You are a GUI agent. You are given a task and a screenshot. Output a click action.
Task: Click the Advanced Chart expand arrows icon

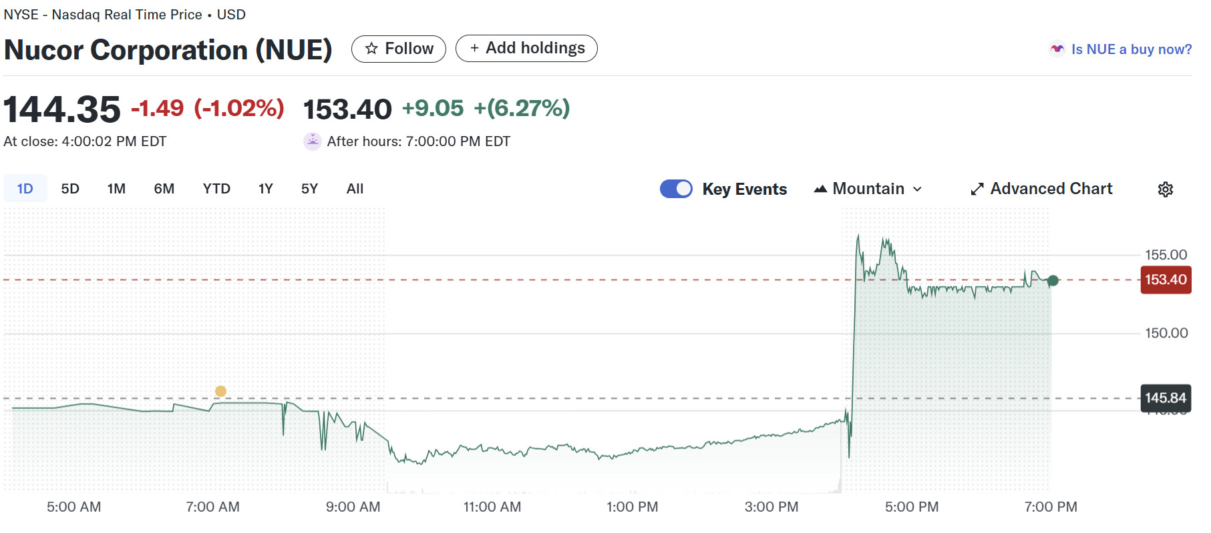(977, 189)
